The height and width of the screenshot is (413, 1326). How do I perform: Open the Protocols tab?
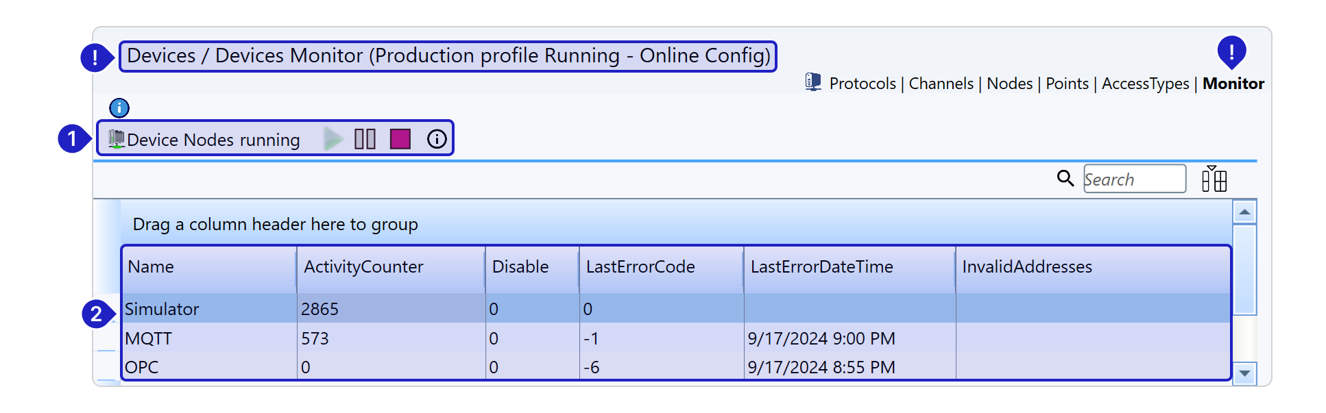point(862,84)
